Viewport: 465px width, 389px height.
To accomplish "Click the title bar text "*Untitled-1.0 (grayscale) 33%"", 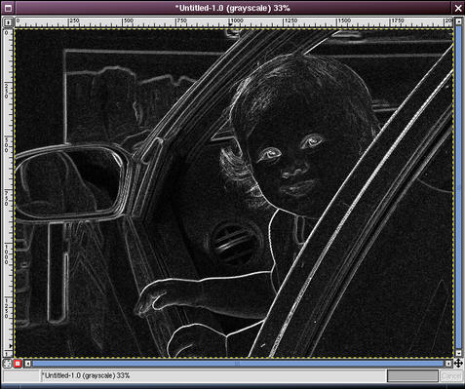I will click(232, 8).
